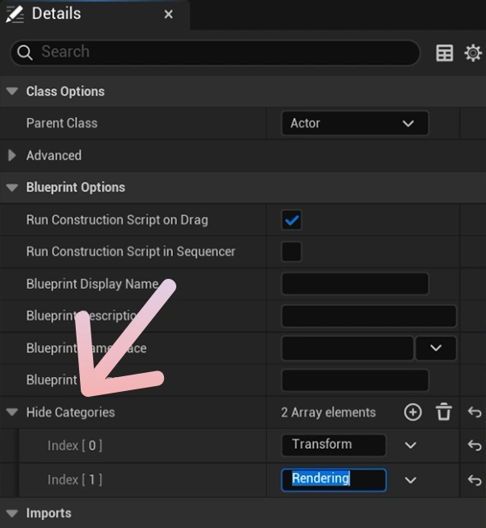Screen dimensions: 486x528
Task: Reset Index 1 to default value
Action: click(x=474, y=480)
